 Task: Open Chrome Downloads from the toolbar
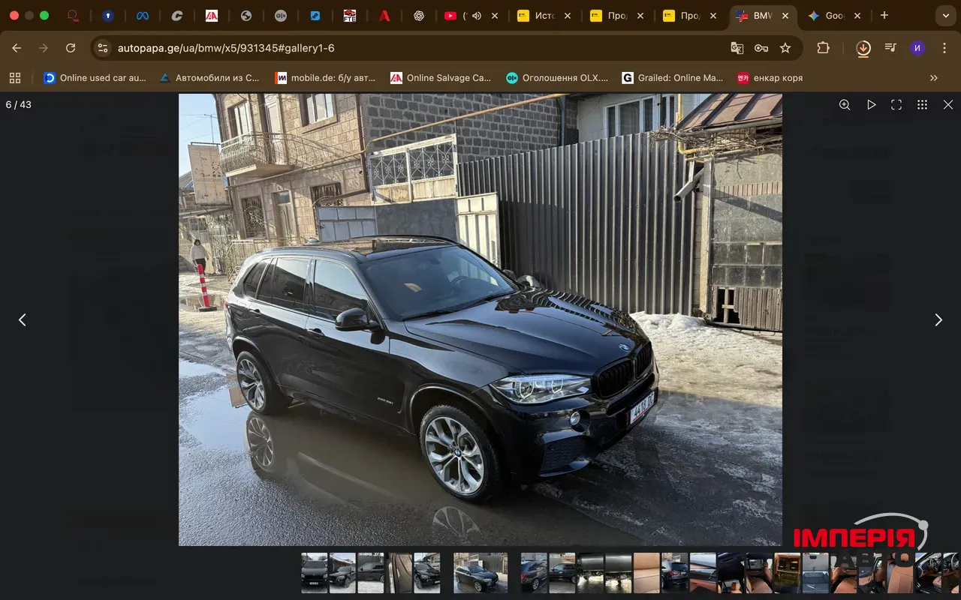[x=863, y=47]
